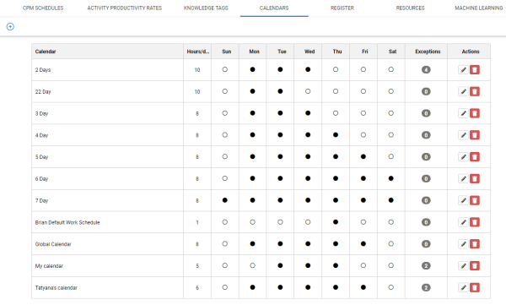Toggle Friday for the 4 Day calendar
506x305 pixels.
[363, 135]
